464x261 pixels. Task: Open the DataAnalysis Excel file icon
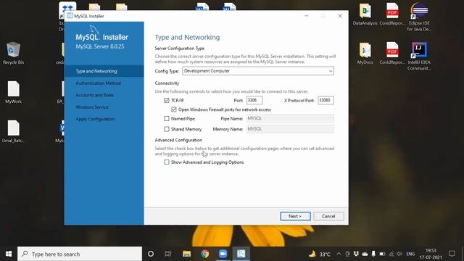coord(365,14)
